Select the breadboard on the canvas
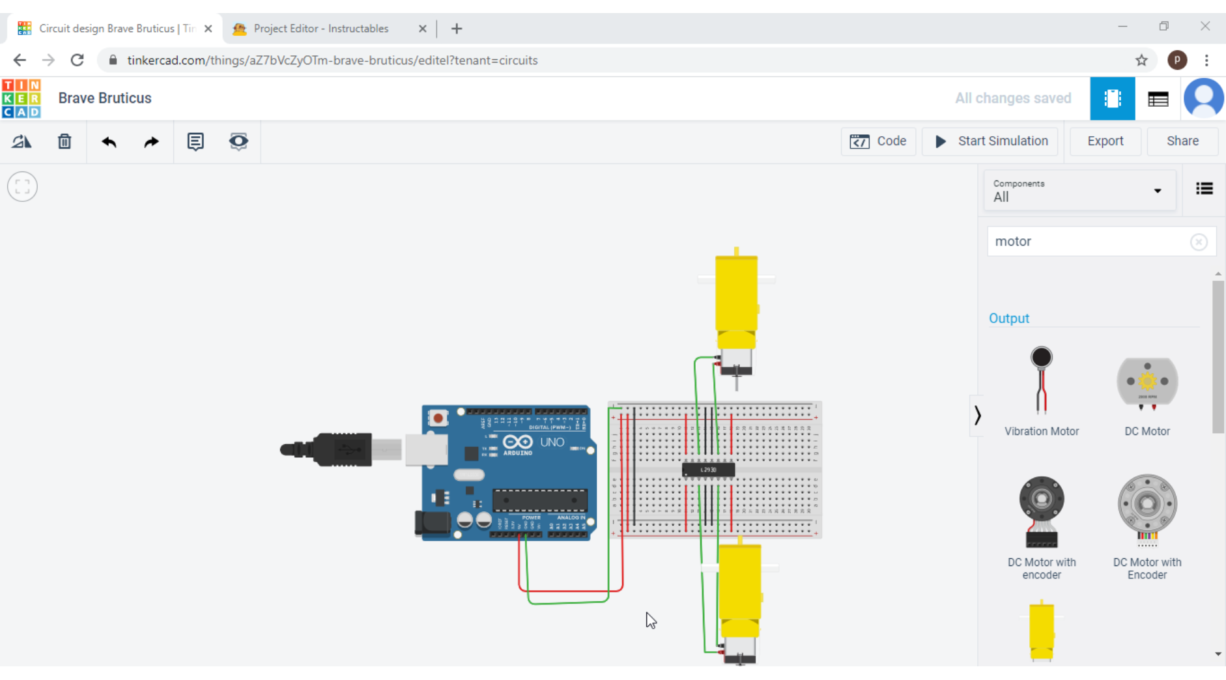This screenshot has width=1226, height=680. tap(715, 470)
